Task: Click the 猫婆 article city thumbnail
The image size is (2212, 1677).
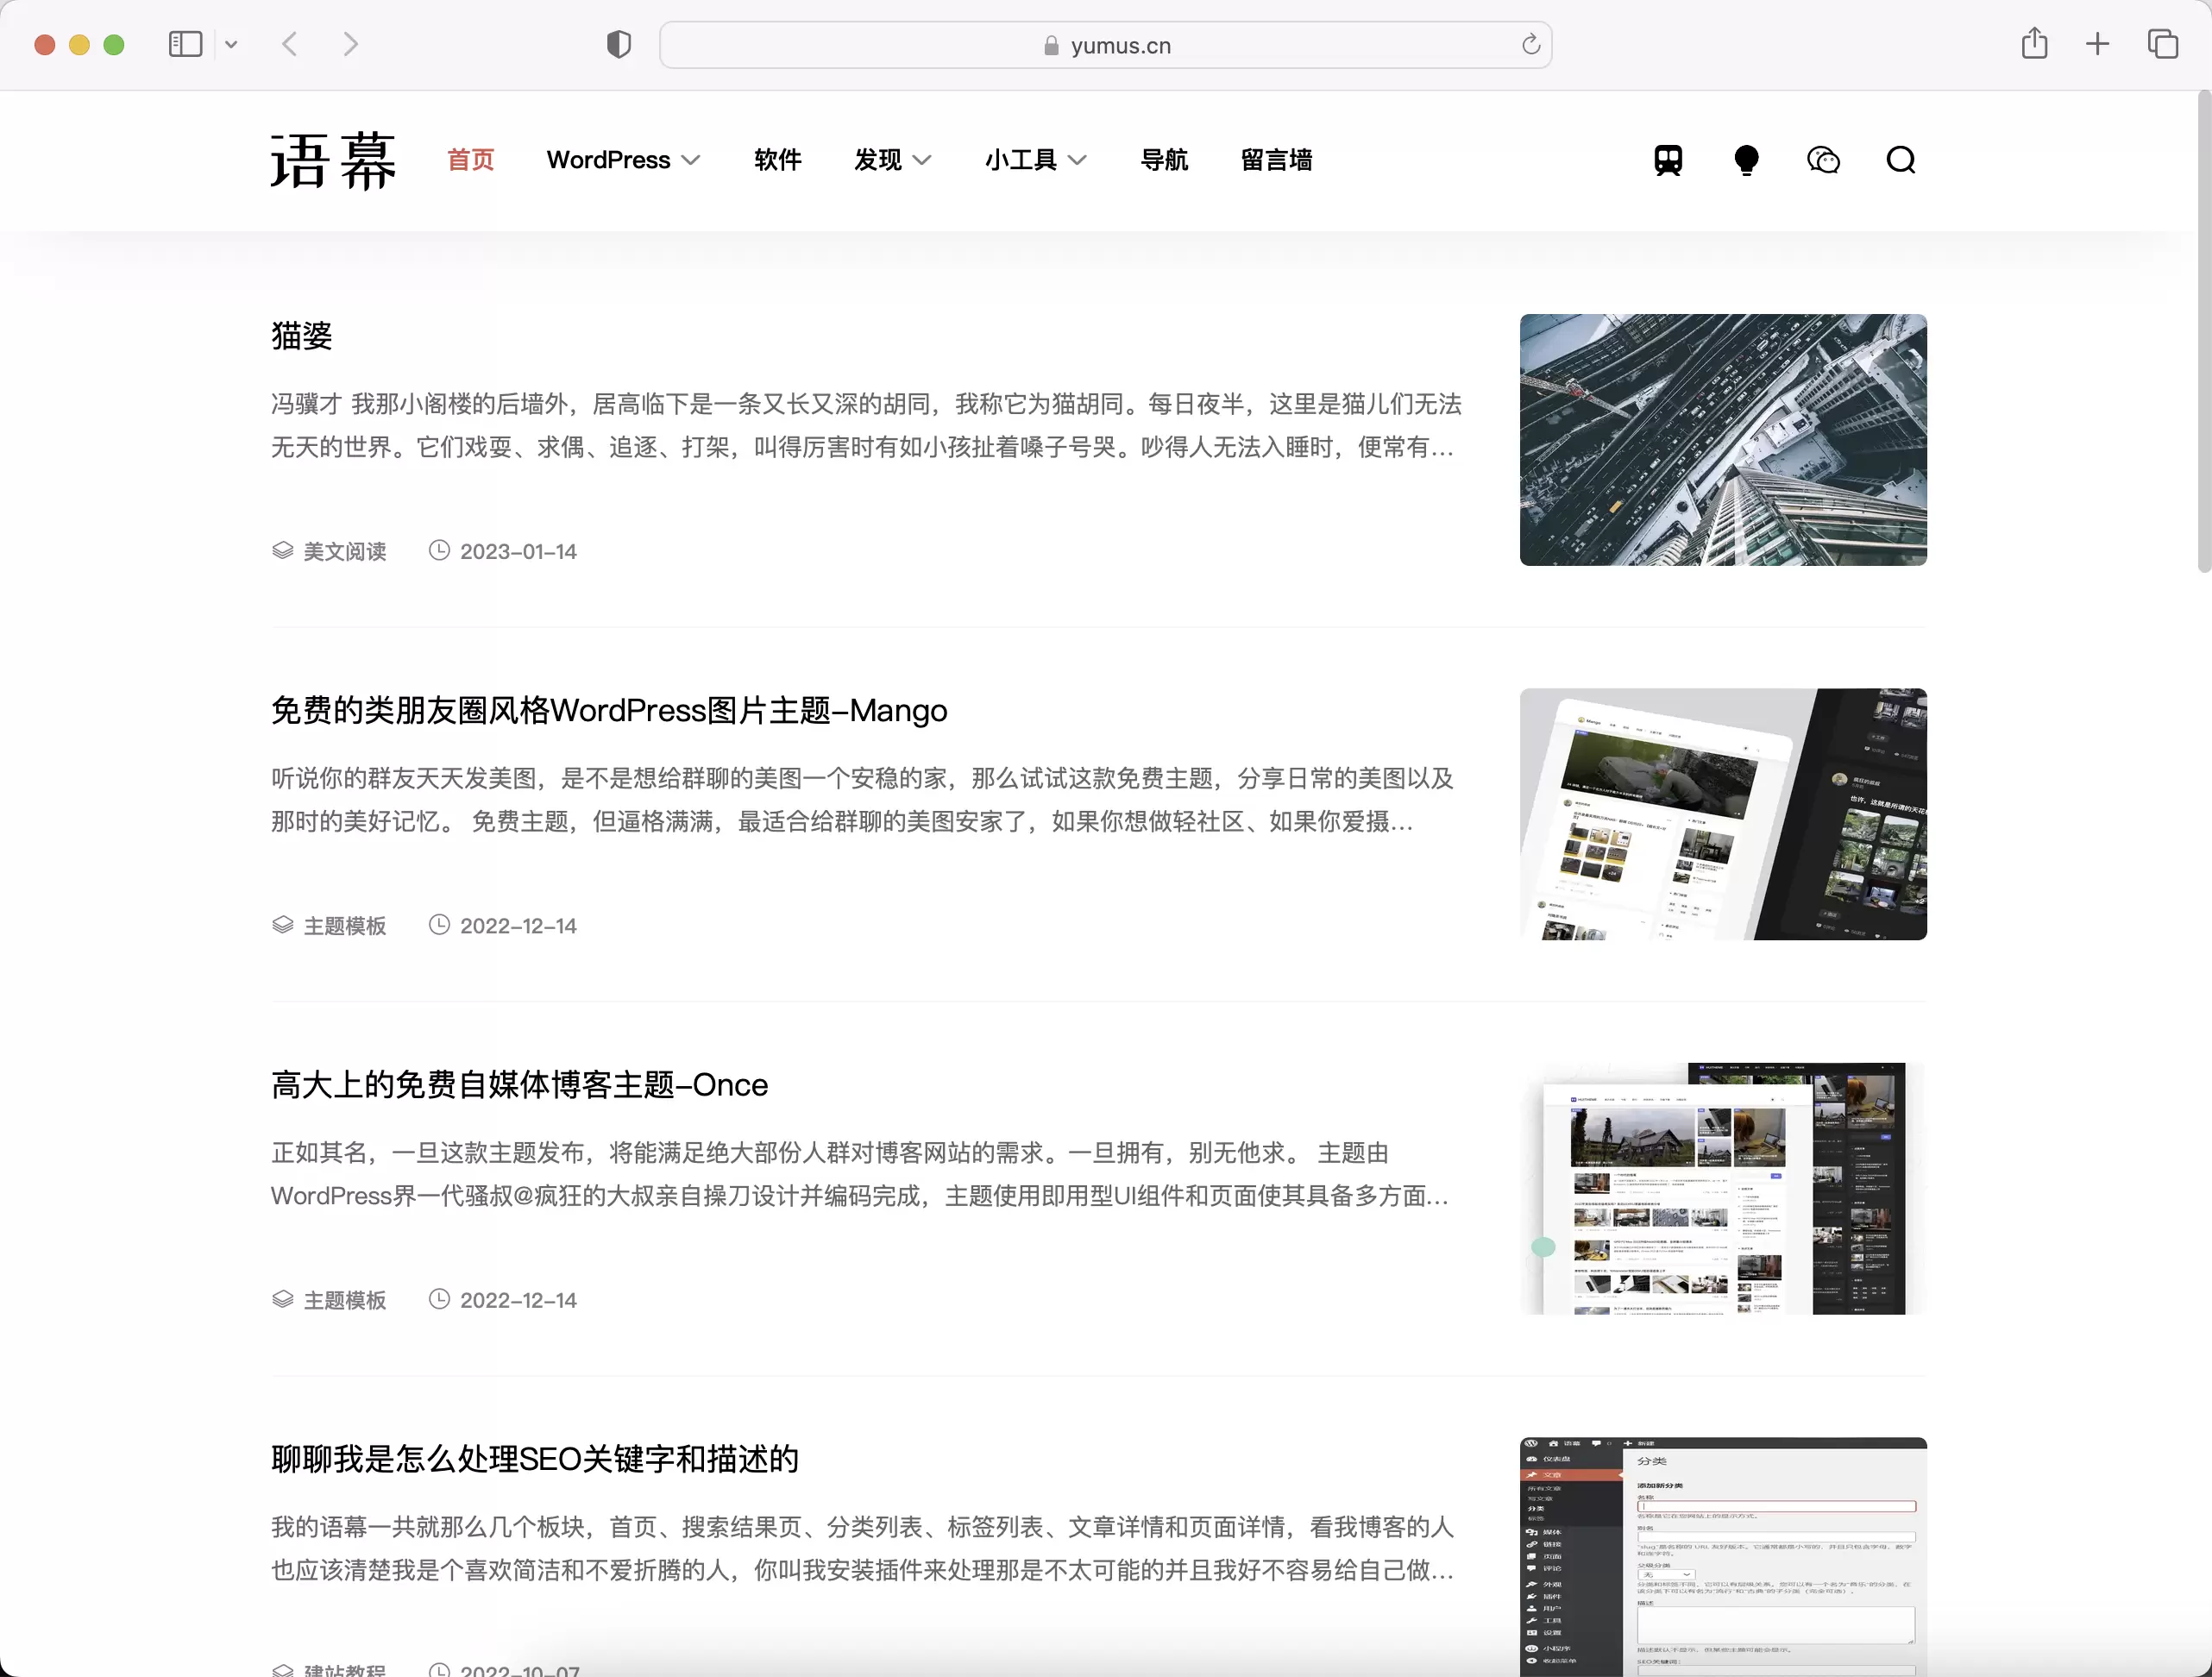Action: [x=1723, y=440]
